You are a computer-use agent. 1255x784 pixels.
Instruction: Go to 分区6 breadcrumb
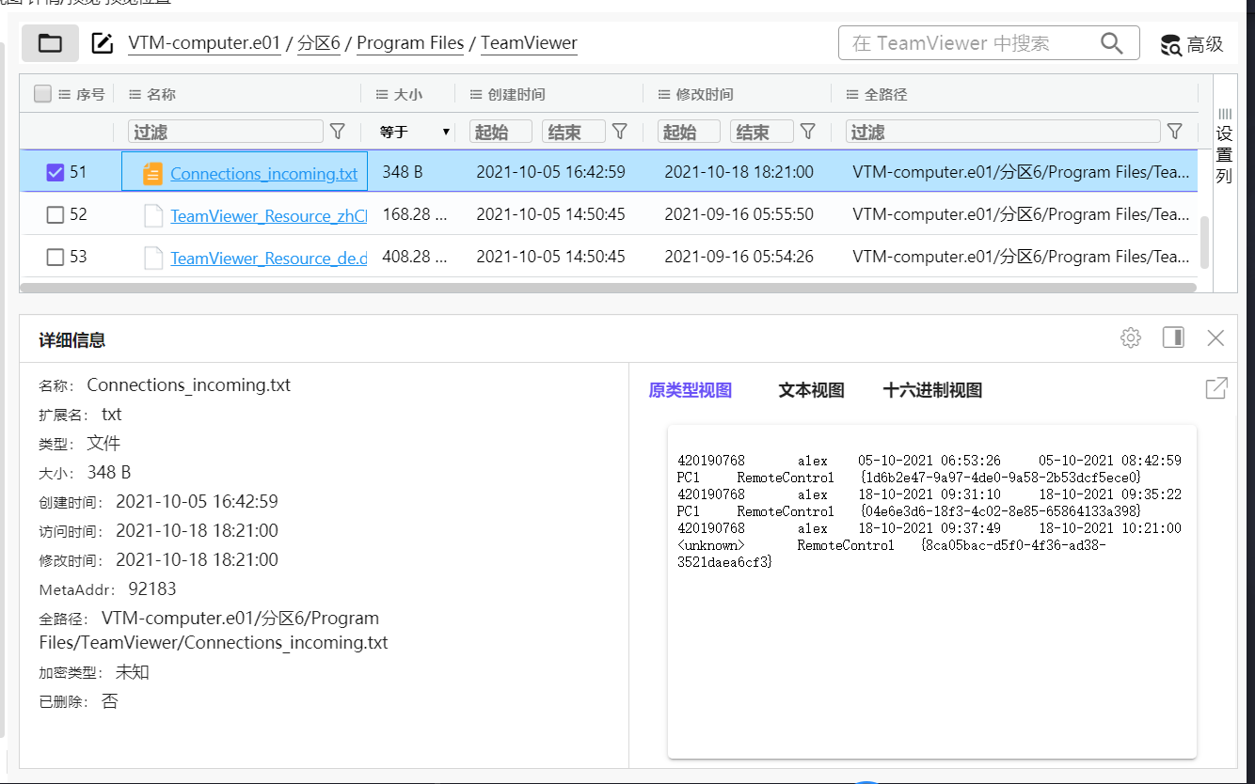319,43
